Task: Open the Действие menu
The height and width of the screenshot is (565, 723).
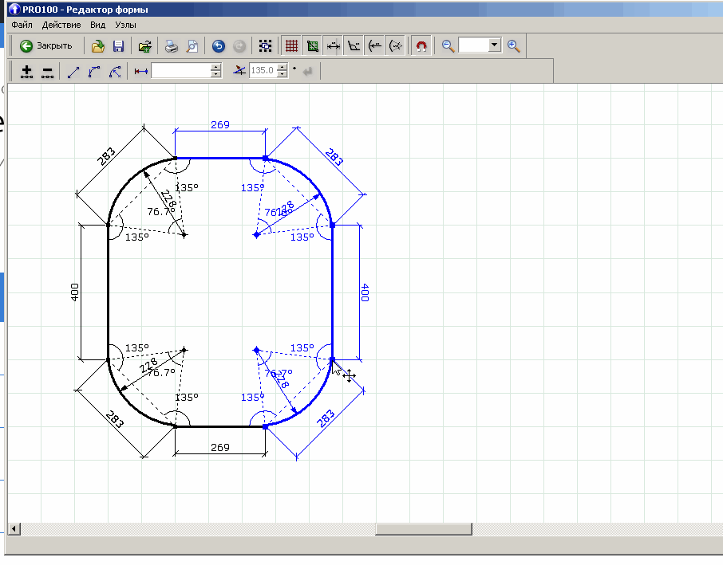Action: coord(61,25)
